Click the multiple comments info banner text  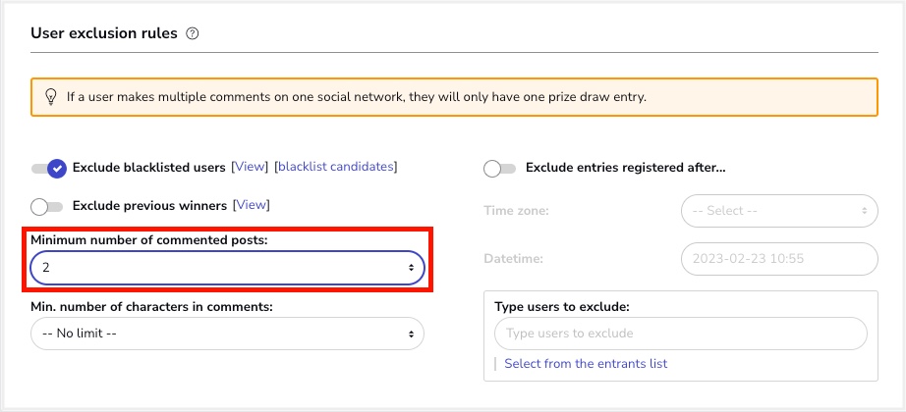(357, 96)
